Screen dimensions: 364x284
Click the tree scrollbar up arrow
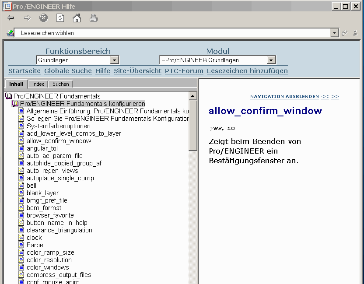(x=193, y=96)
